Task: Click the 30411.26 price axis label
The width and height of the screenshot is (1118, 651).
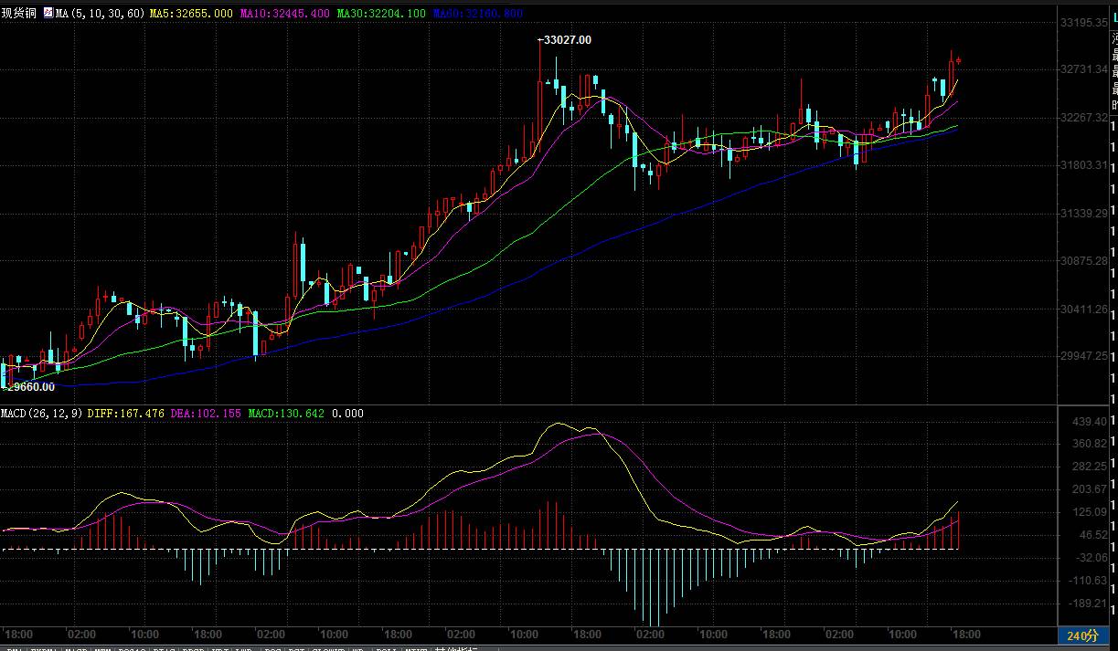Action: (x=1084, y=309)
